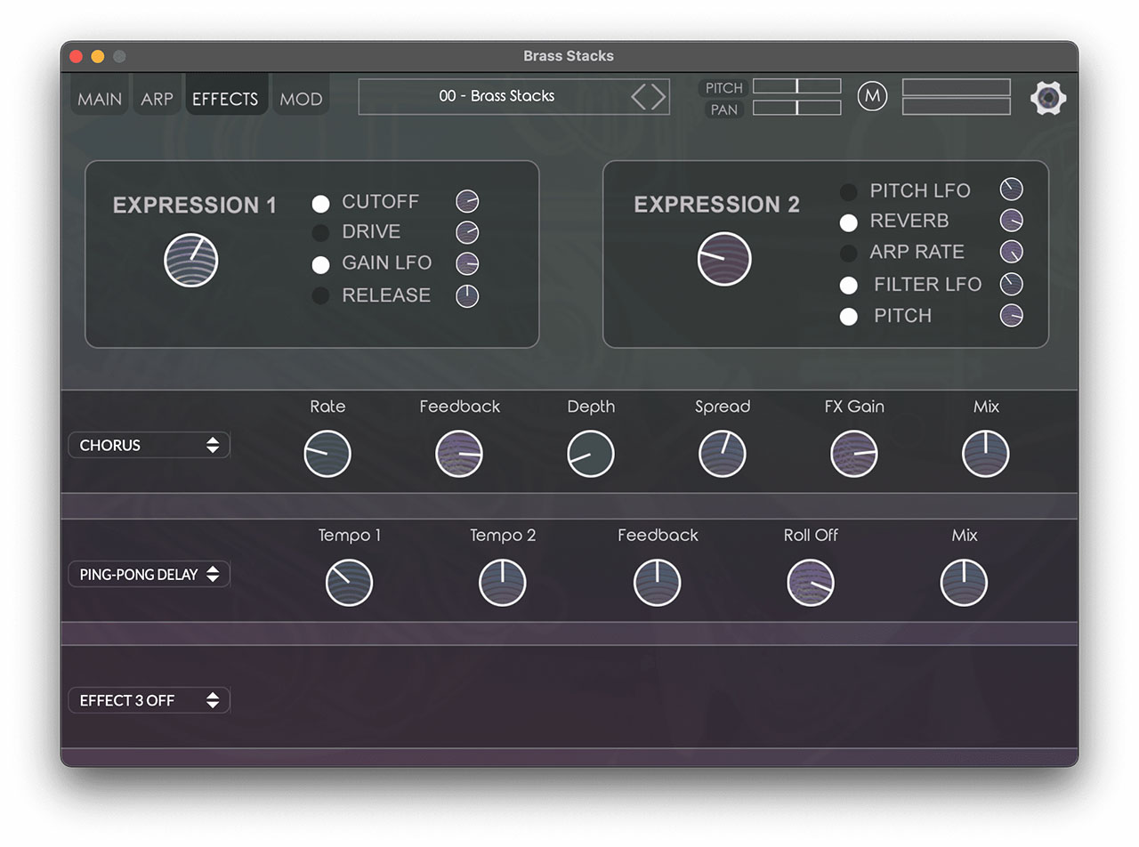Screen dimensions: 1139x847
Task: Click the Chorus Depth knob
Action: coord(591,454)
